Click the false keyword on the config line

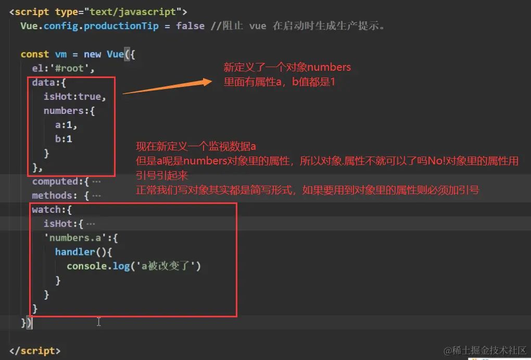[x=190, y=25]
